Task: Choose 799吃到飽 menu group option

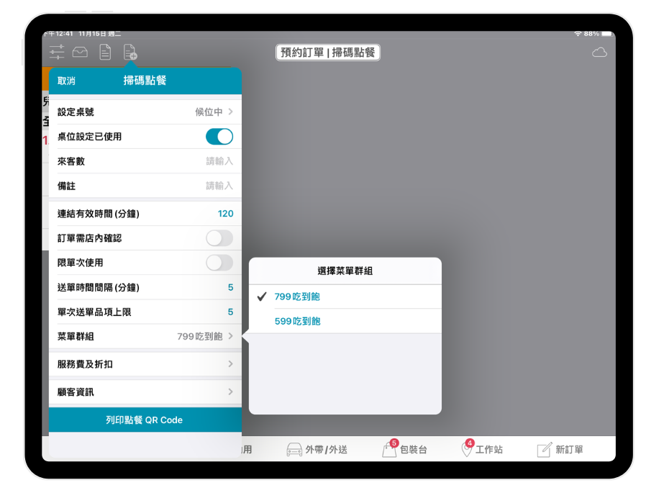Action: point(298,297)
